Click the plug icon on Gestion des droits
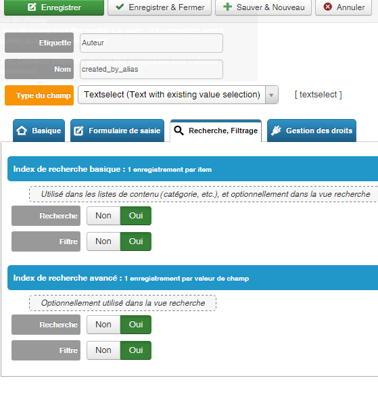 [x=276, y=131]
